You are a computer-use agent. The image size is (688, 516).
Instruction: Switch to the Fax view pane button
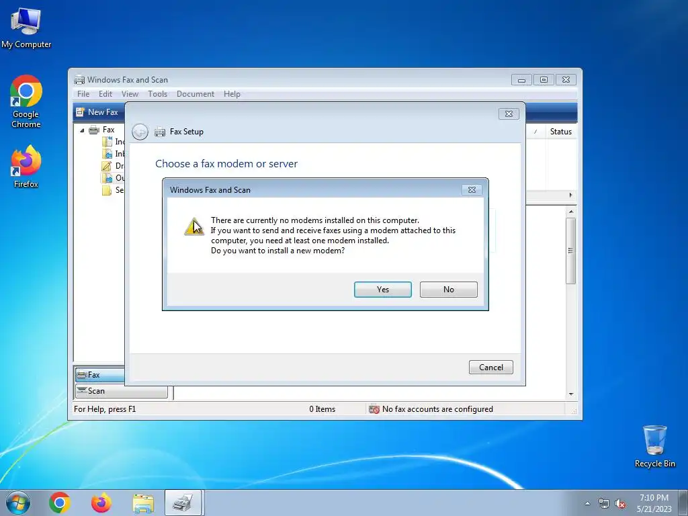pyautogui.click(x=100, y=375)
